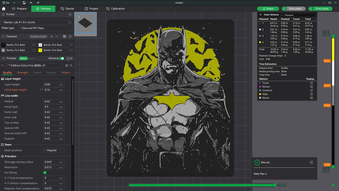Screen dimensions: 339x191
Task: Click the Save project icon near File menu
Action: pos(24,2)
